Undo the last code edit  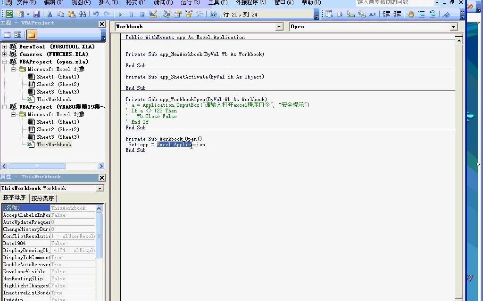coord(96,14)
